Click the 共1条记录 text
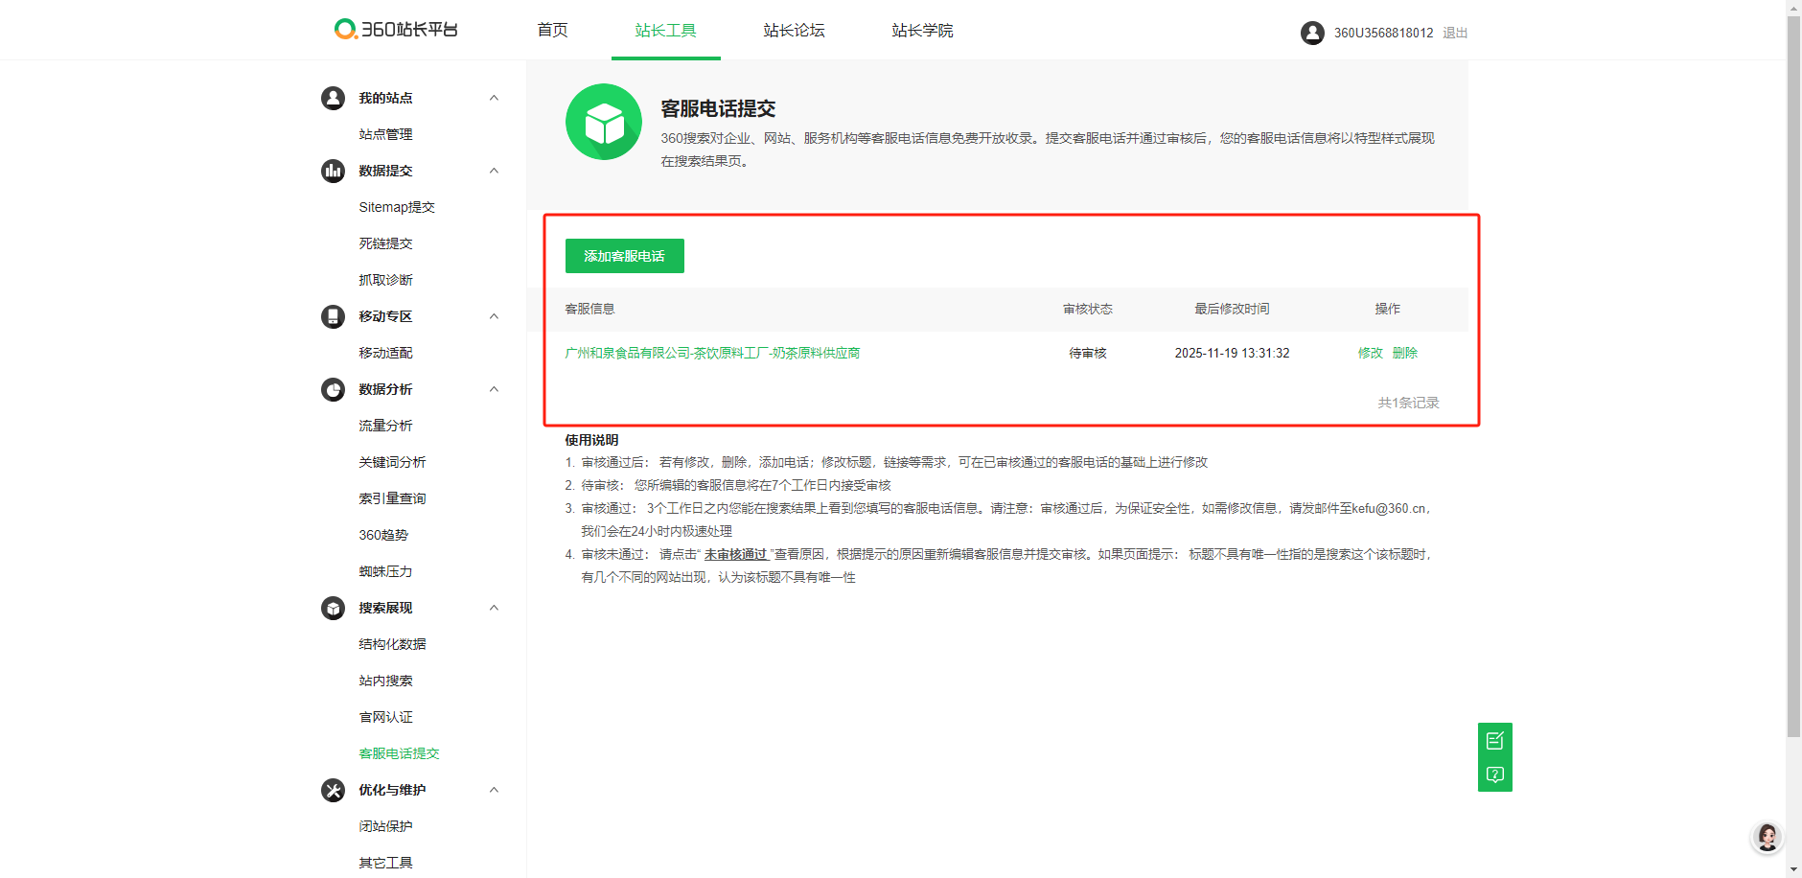Screen dimensions: 1802x878 (x=1408, y=403)
